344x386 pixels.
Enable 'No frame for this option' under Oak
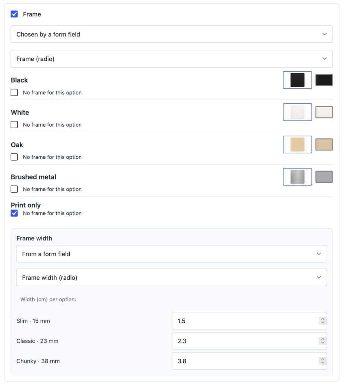(14, 157)
